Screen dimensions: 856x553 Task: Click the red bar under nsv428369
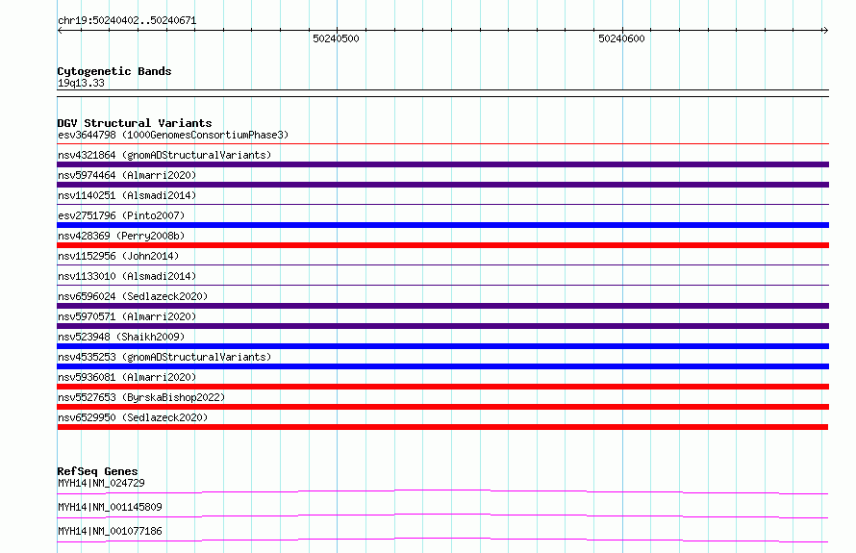tap(442, 245)
